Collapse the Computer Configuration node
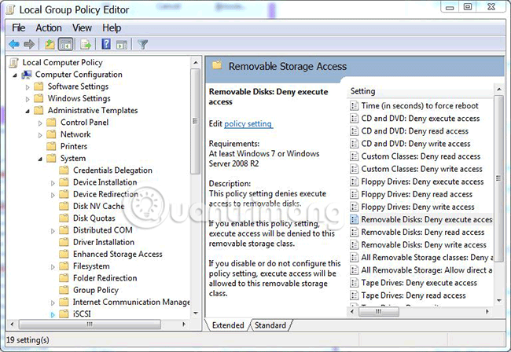Image resolution: width=511 pixels, height=352 pixels. click(15, 75)
